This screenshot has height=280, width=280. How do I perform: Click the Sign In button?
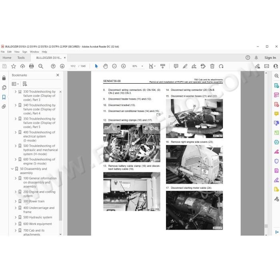270,58
